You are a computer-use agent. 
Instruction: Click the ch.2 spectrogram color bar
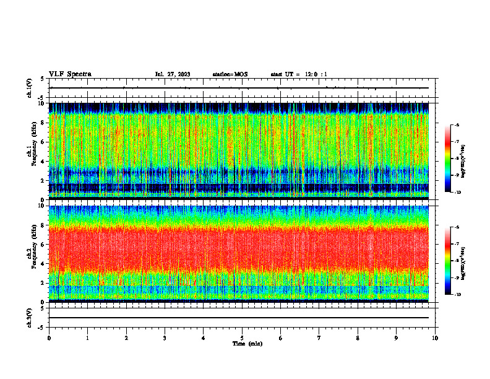tap(447, 261)
